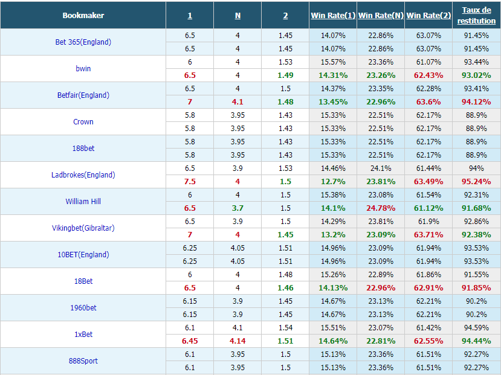Select the 62.55% win rate cell

[428, 341]
